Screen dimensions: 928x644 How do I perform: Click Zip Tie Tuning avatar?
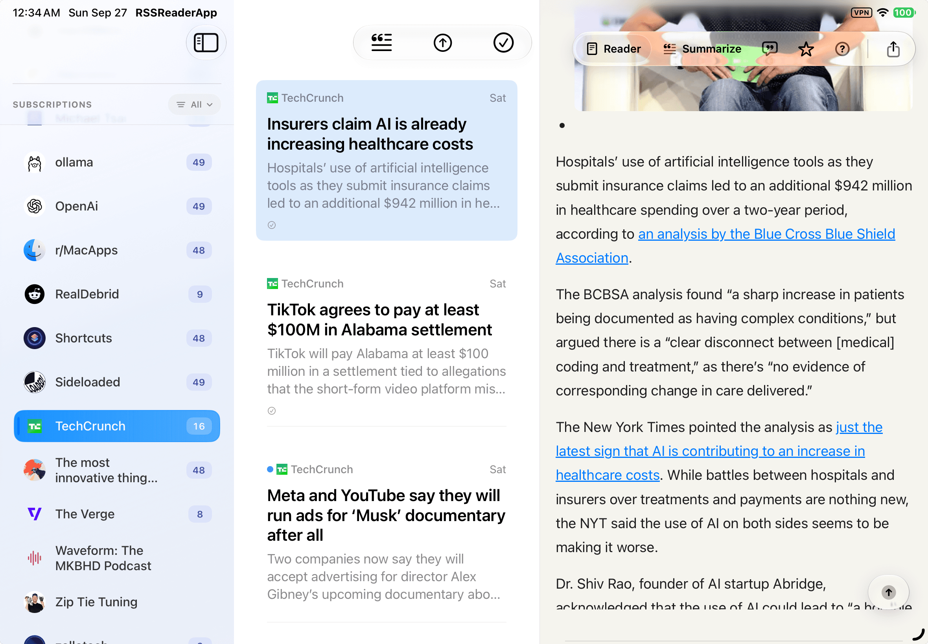coord(35,602)
